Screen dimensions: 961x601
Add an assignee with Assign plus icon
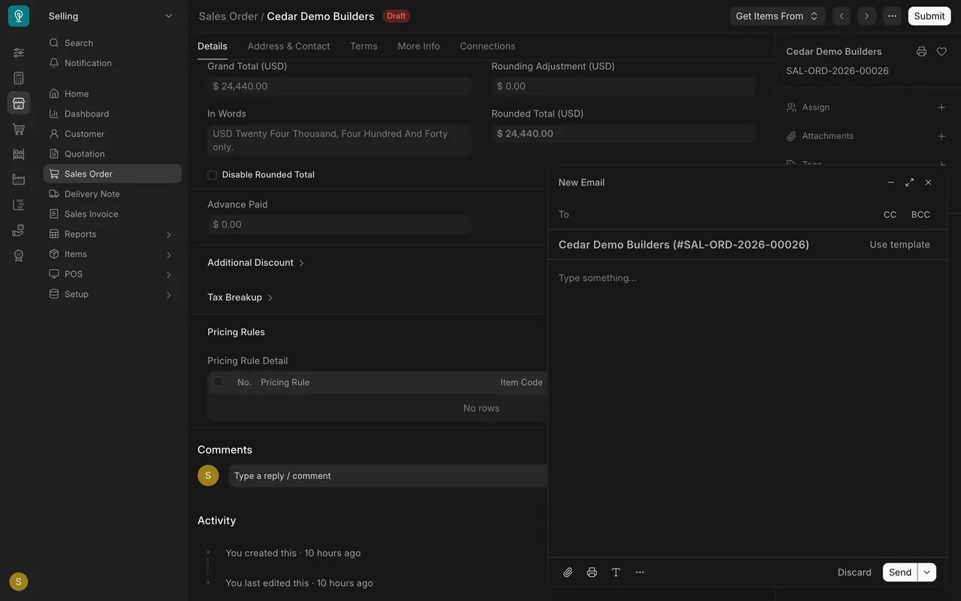[941, 107]
